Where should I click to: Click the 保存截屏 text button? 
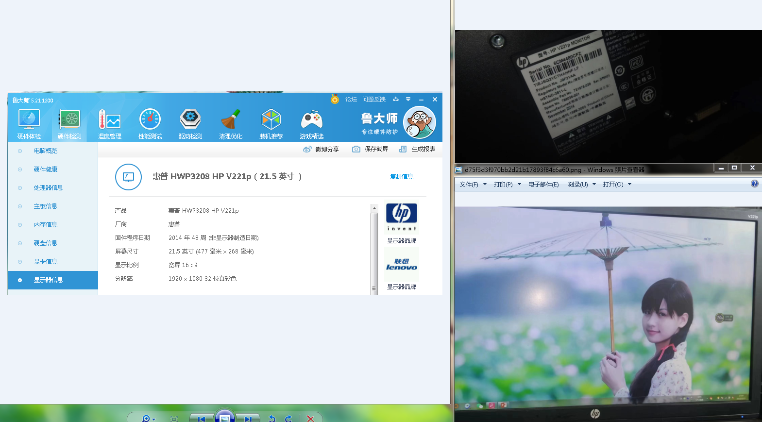click(376, 149)
